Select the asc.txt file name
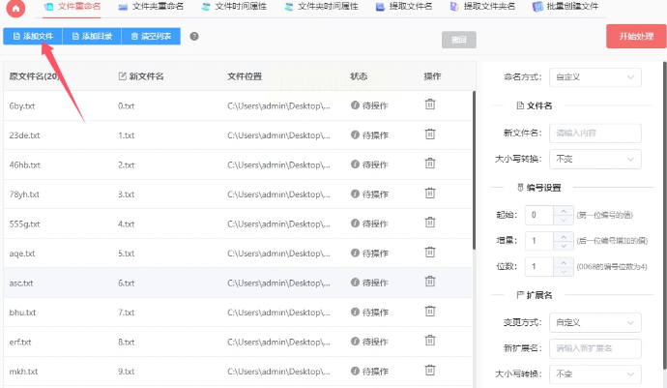The height and width of the screenshot is (388, 667). click(21, 283)
